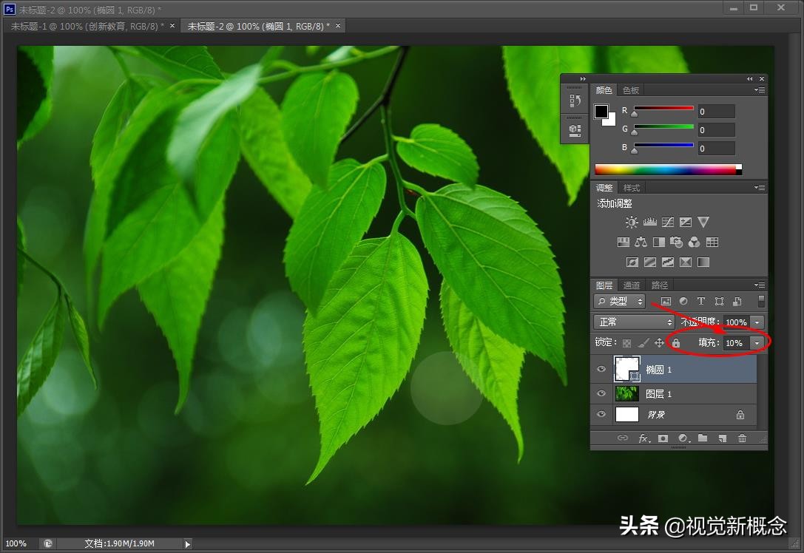Add a Levels adjustment from histogram icon

(x=650, y=222)
